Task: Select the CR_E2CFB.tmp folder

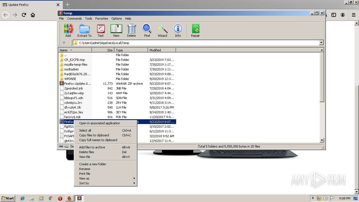Action: tap(74, 60)
